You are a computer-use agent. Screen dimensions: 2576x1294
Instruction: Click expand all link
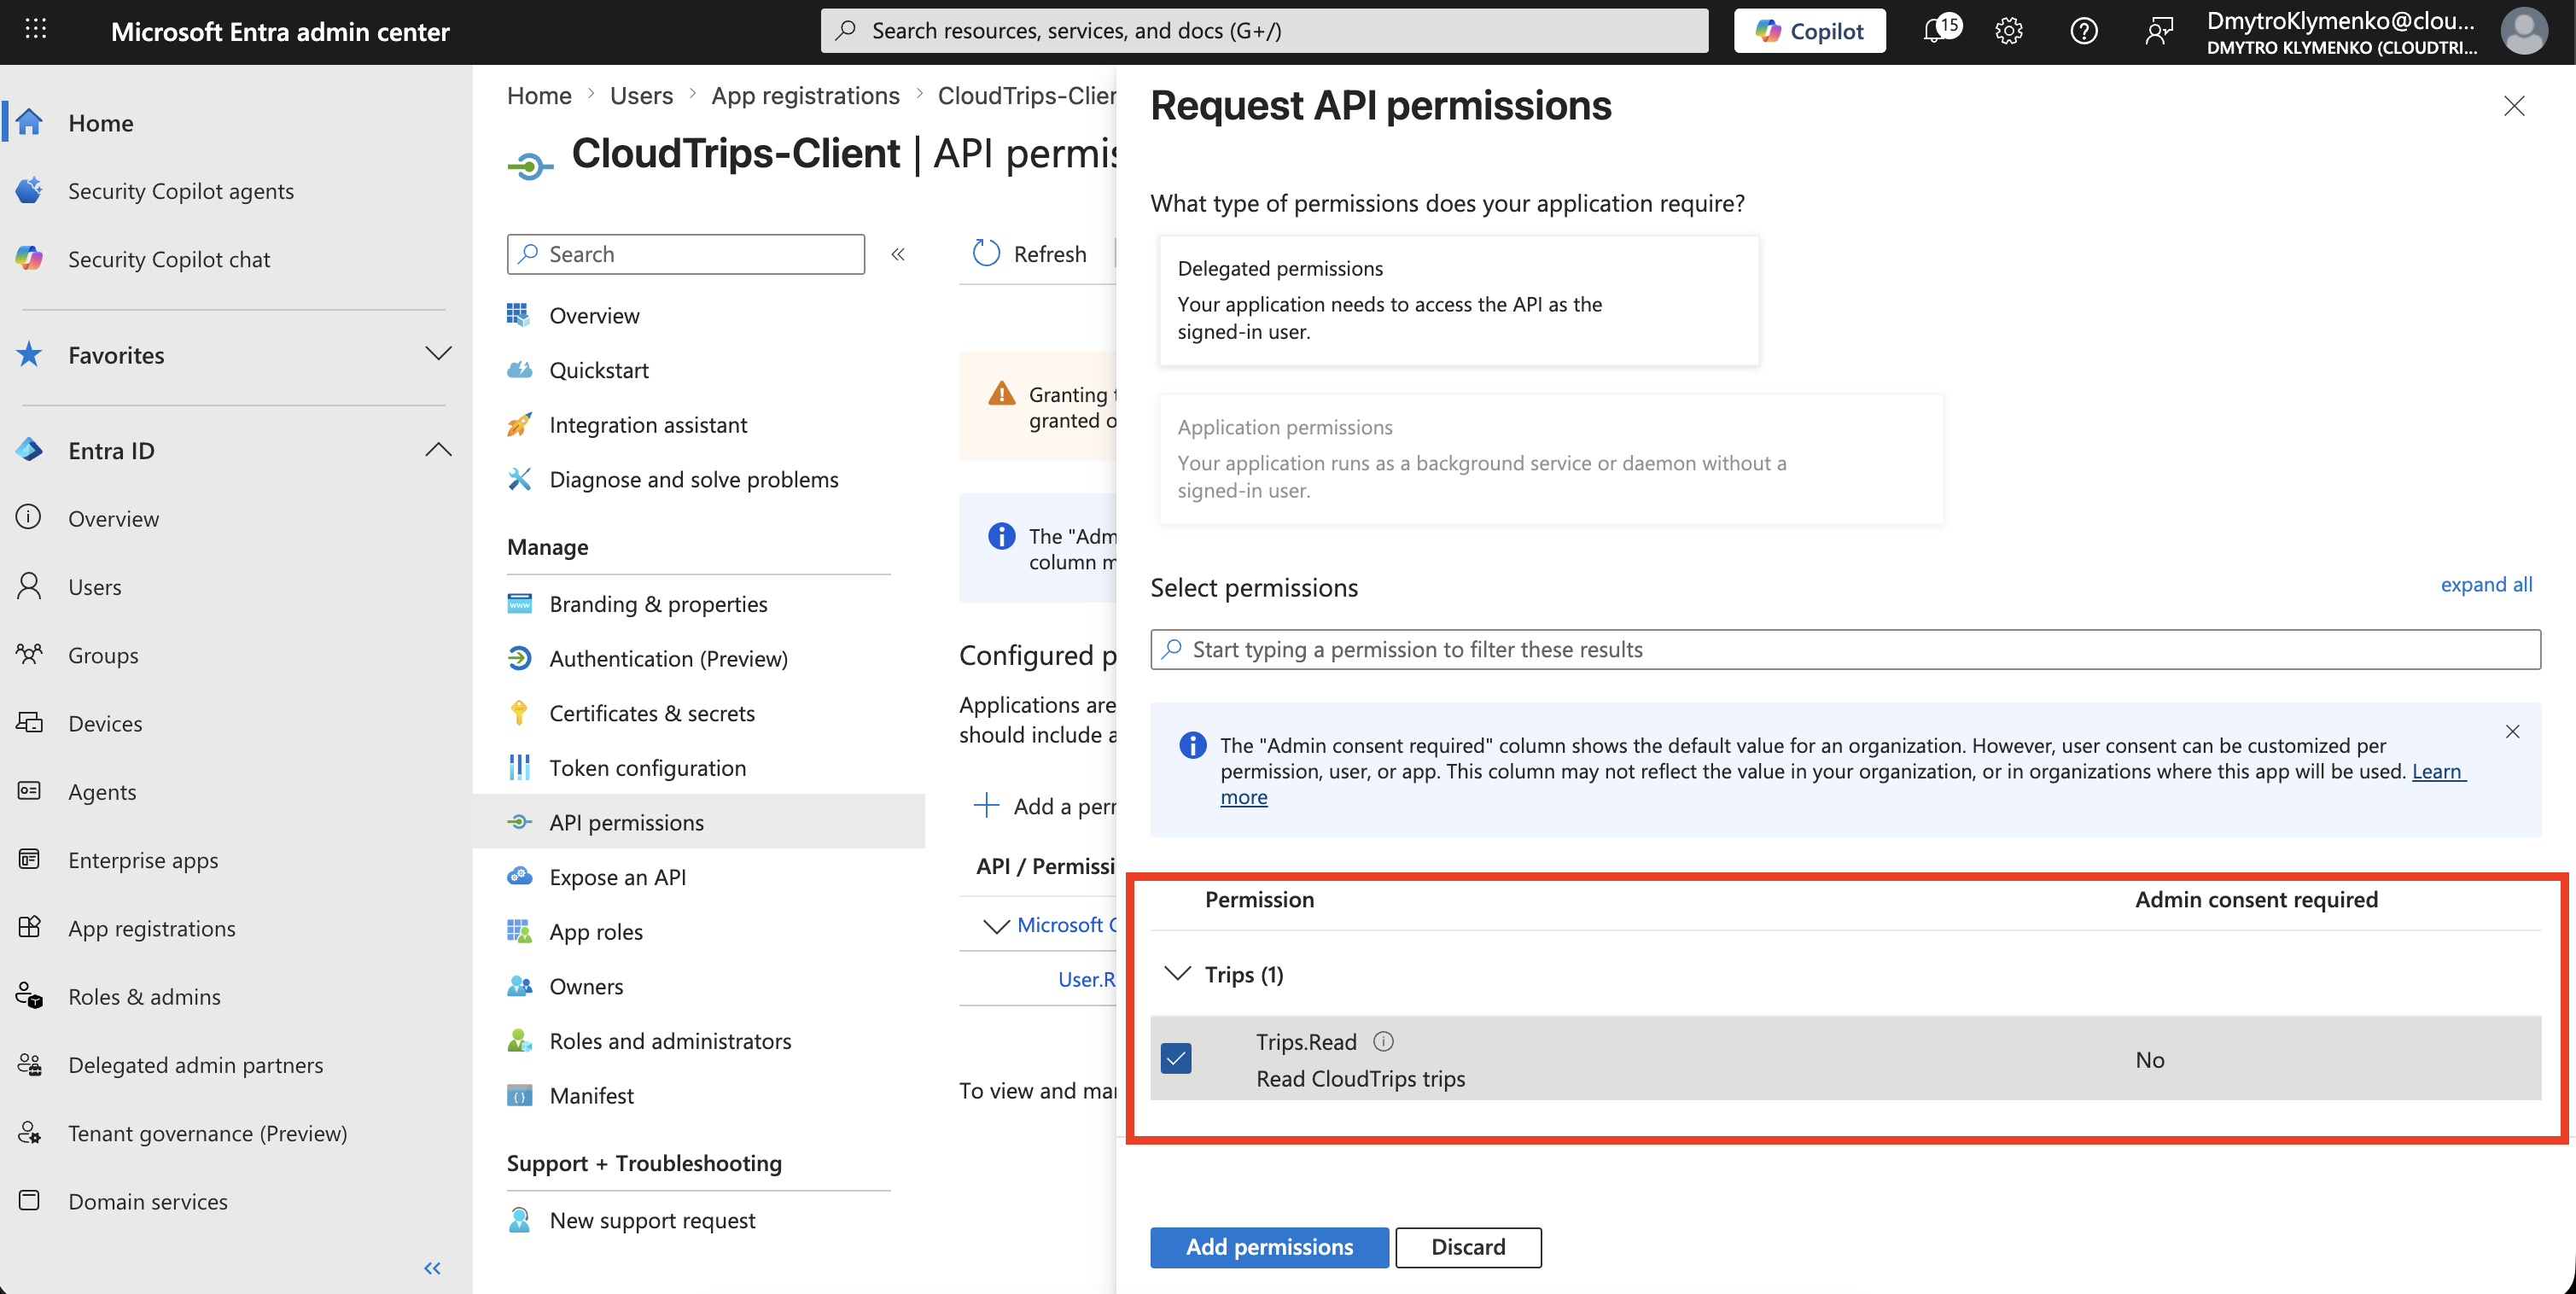point(2486,584)
